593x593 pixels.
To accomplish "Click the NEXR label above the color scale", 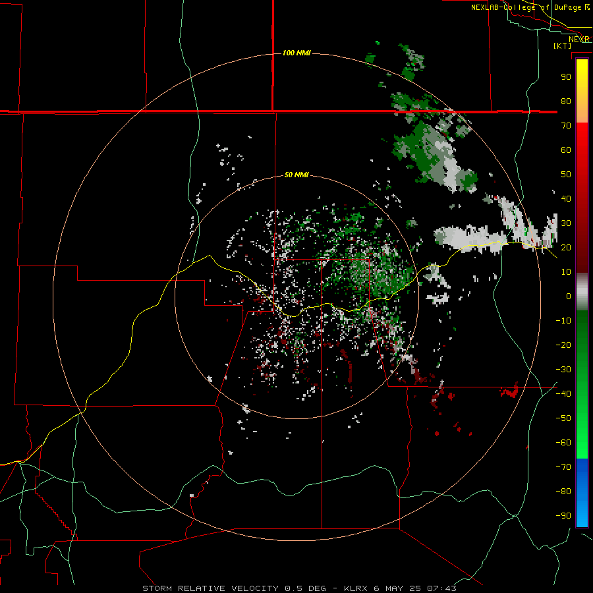I will click(x=579, y=40).
